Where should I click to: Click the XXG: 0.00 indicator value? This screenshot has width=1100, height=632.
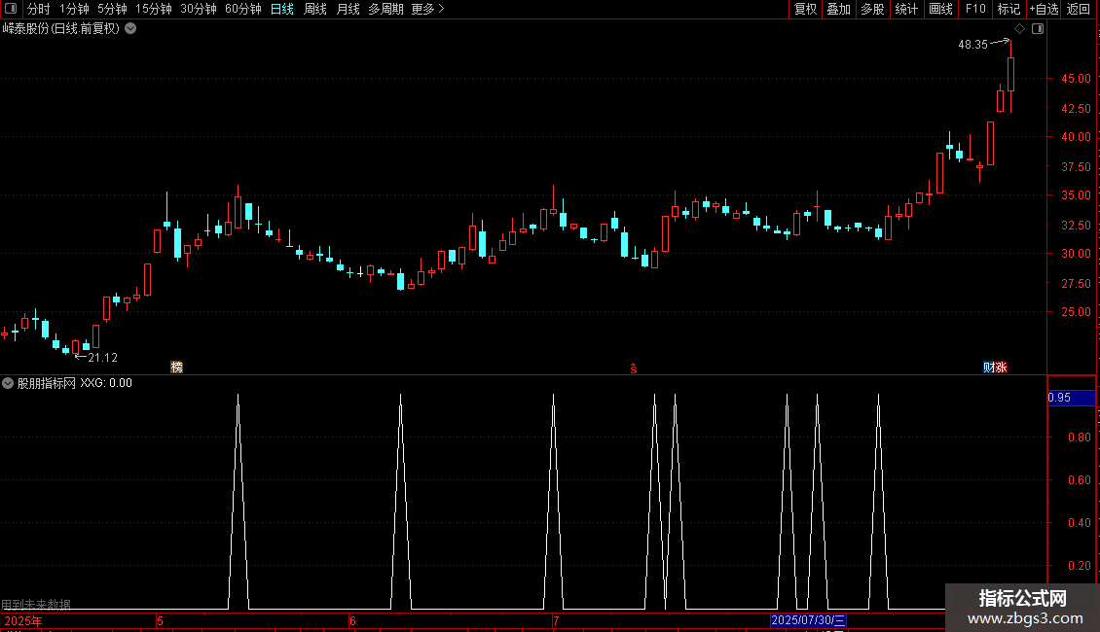106,383
